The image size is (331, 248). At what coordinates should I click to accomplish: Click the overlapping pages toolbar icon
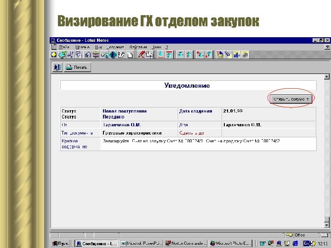pos(149,55)
